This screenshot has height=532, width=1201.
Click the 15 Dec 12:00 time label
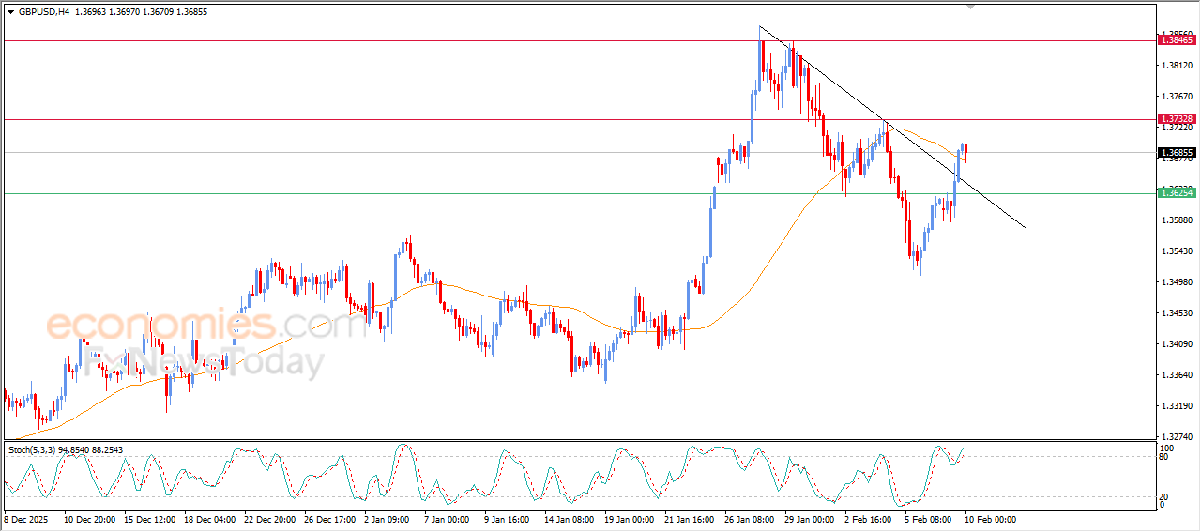point(150,519)
